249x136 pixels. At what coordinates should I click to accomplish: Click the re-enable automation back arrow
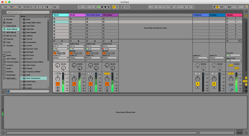click(x=117, y=7)
